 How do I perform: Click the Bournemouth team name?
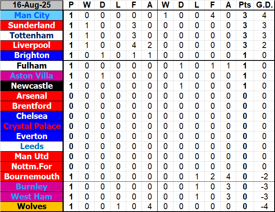pyautogui.click(x=32, y=177)
